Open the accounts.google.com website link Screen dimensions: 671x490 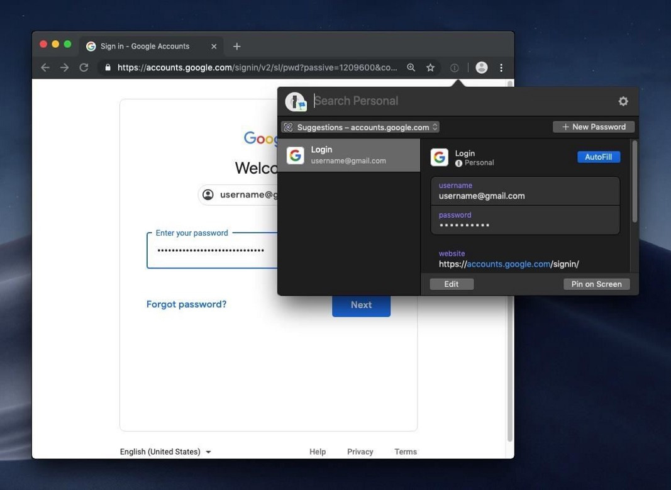click(x=508, y=264)
